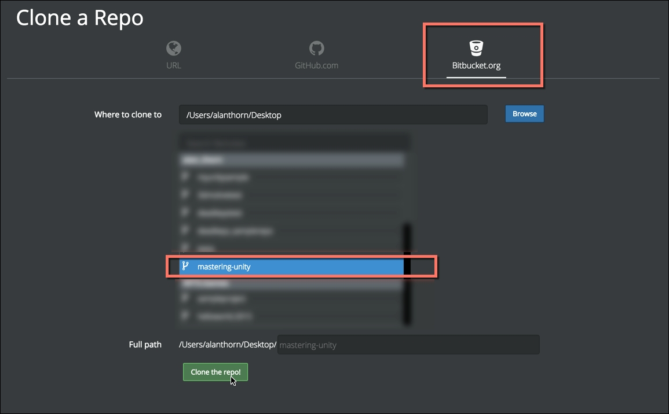
Task: Click the repository list scrollbar
Action: coord(407,273)
